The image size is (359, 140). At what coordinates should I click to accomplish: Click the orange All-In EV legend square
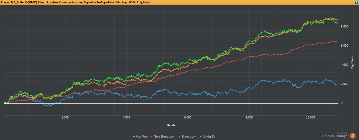click(x=200, y=136)
